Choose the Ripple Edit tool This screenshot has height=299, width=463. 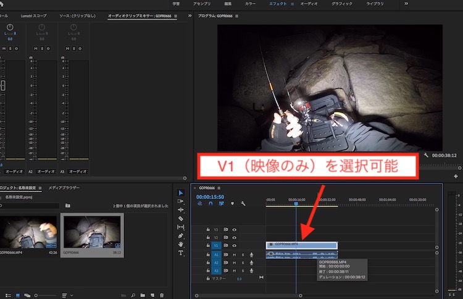coord(181,210)
